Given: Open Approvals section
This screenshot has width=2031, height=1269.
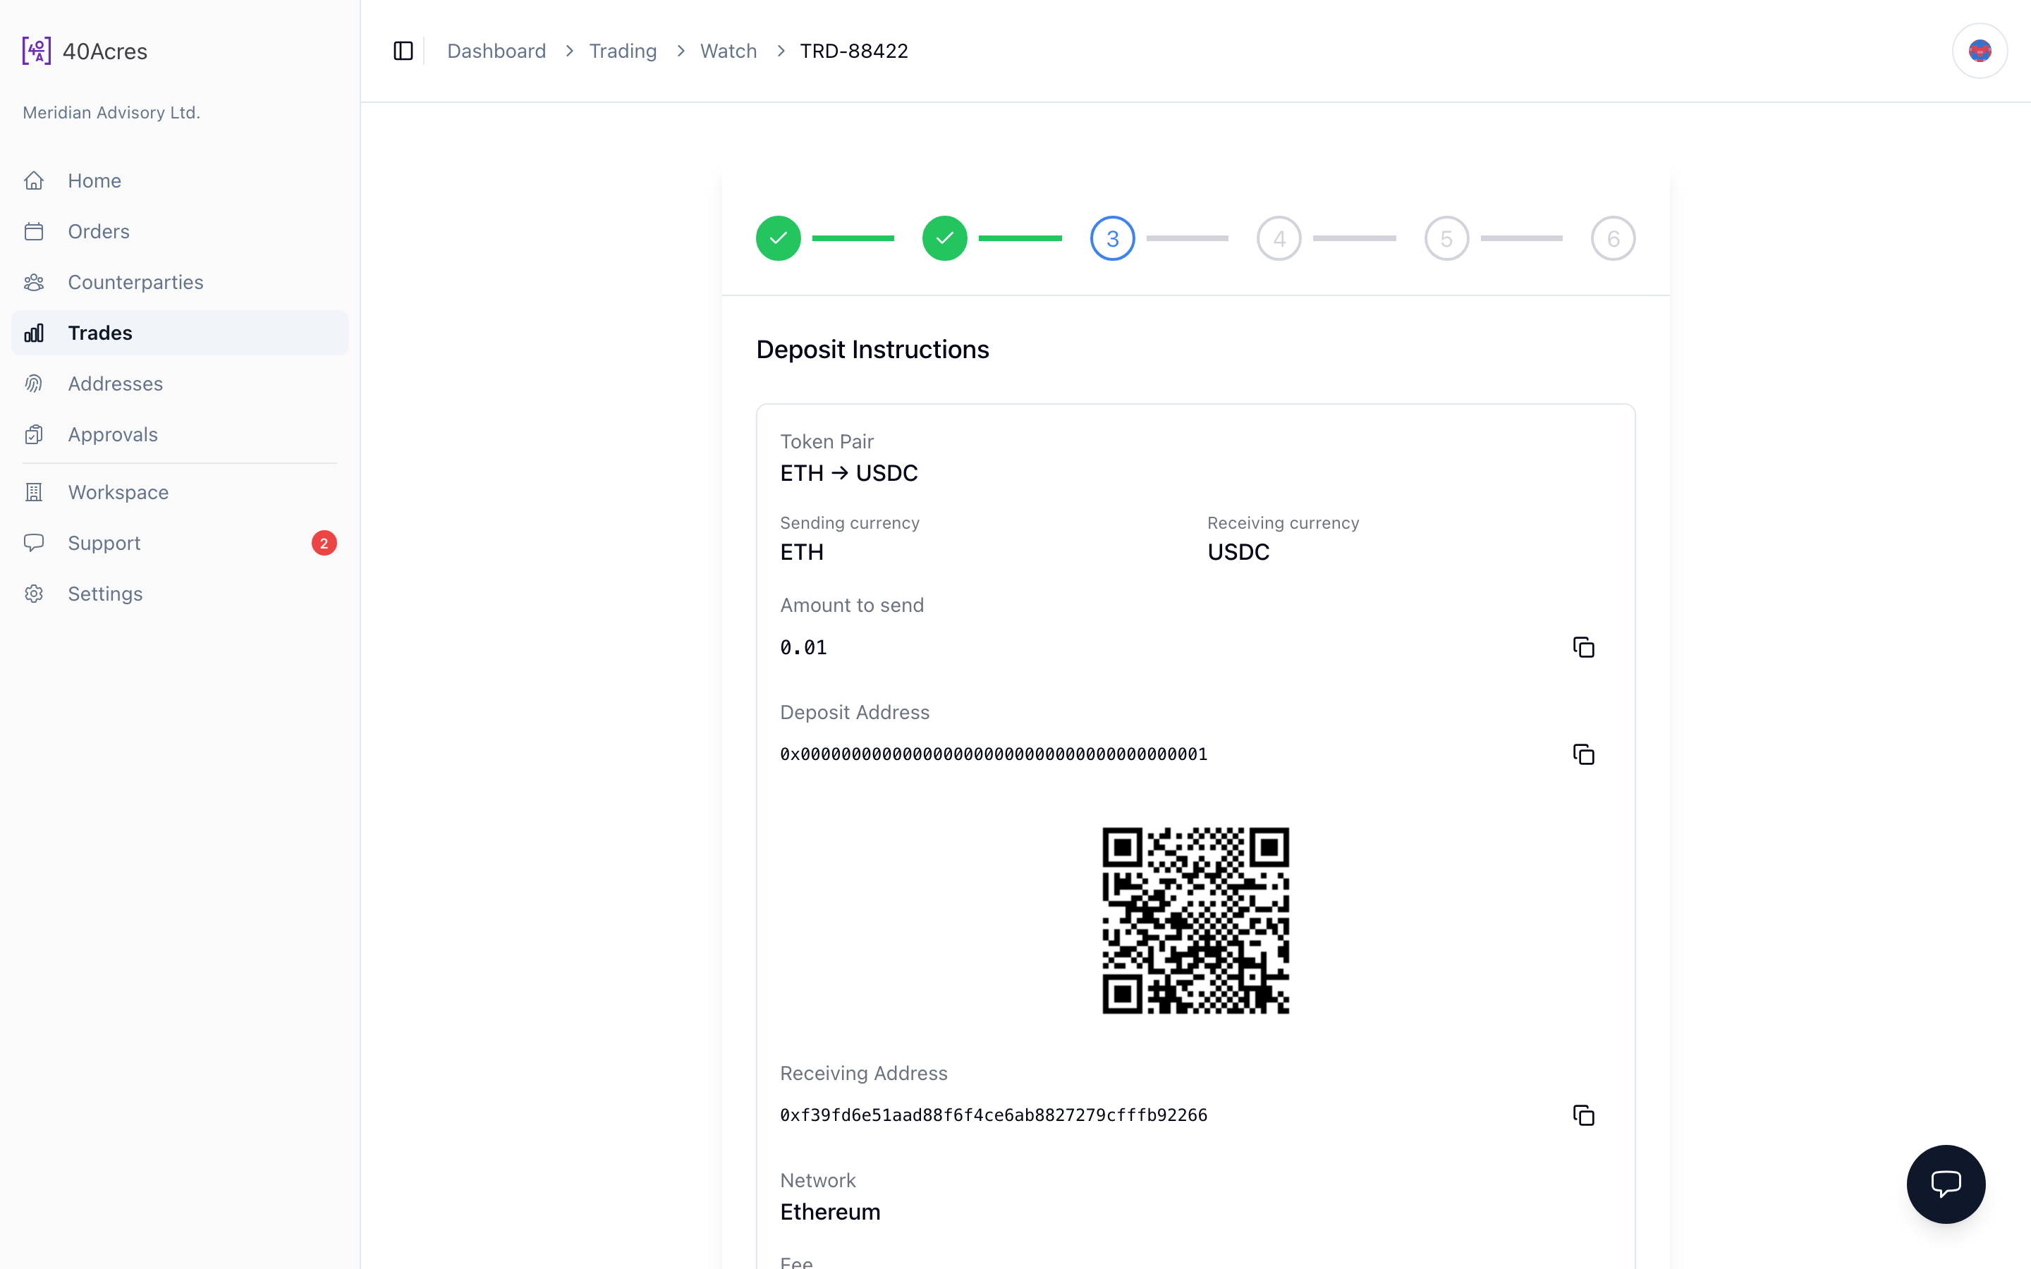Looking at the screenshot, I should tap(180, 435).
